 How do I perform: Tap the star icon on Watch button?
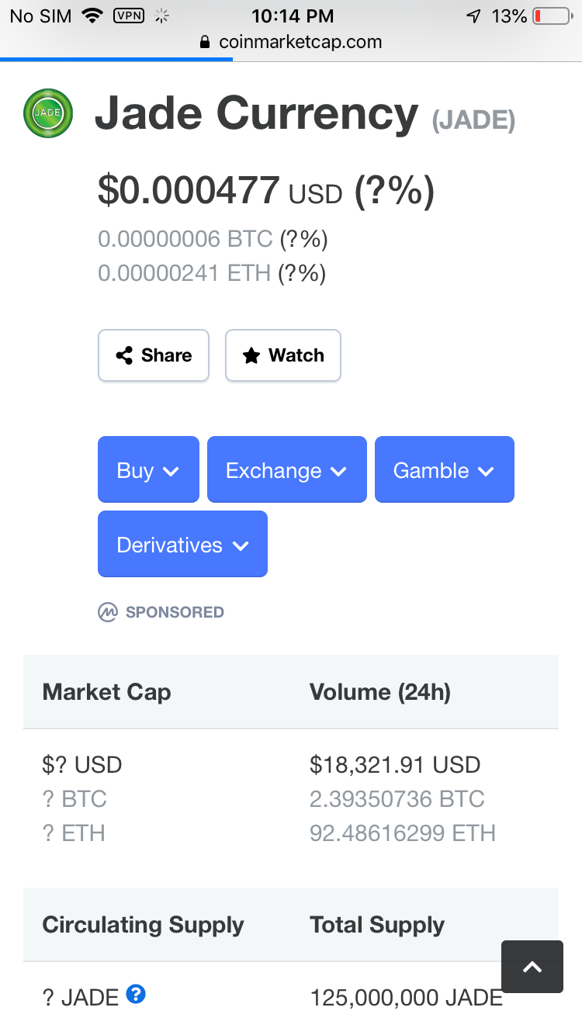251,355
